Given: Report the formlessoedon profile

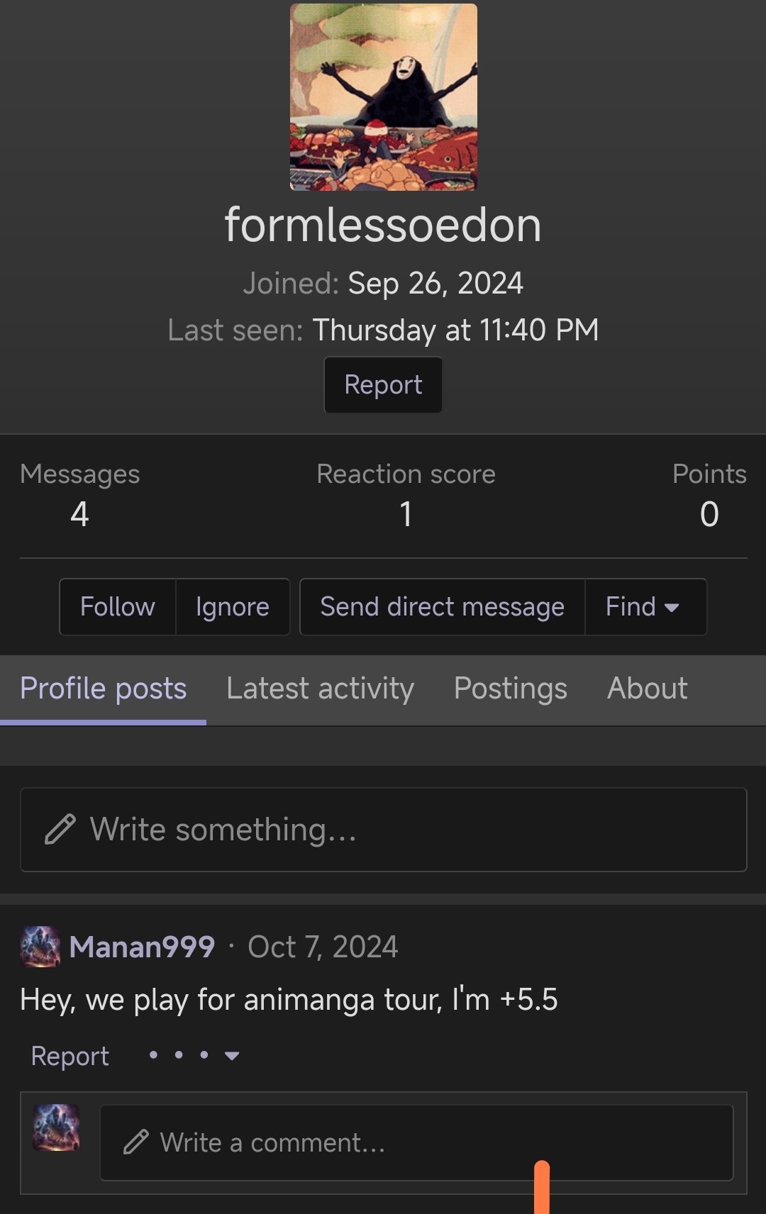Looking at the screenshot, I should coord(383,385).
